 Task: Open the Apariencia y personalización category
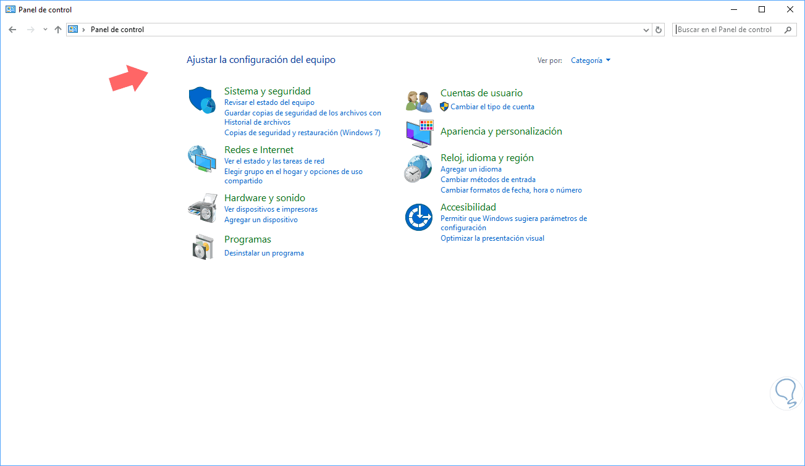501,131
